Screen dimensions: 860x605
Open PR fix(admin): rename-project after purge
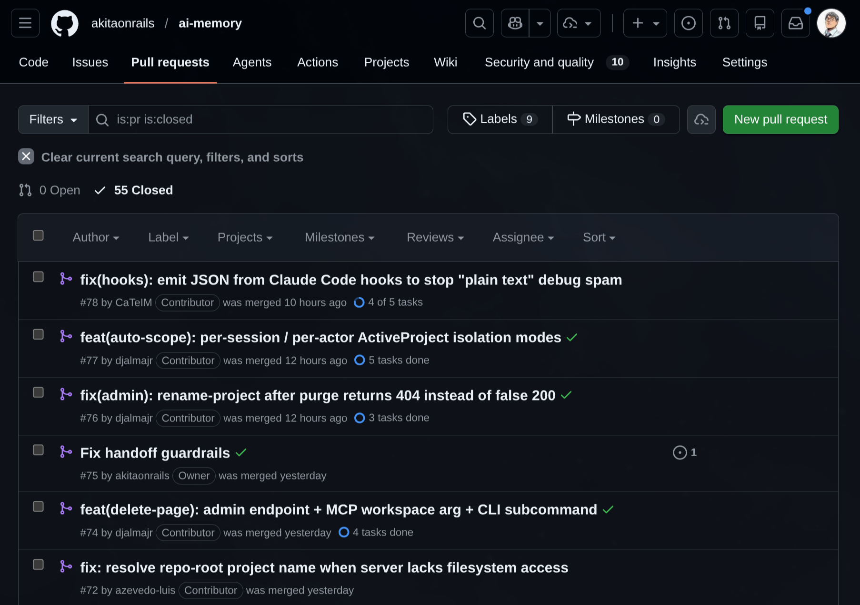coord(318,396)
